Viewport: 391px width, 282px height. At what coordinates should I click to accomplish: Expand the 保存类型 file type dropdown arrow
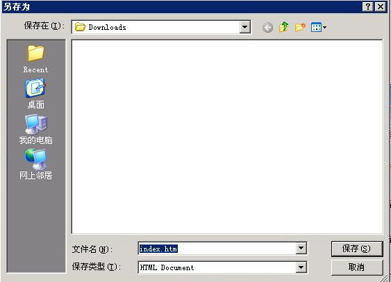pyautogui.click(x=301, y=267)
